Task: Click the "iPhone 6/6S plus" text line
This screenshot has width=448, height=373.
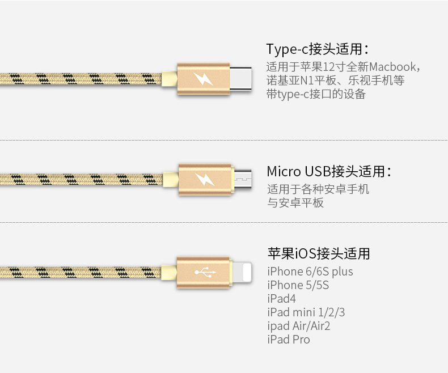Action: tap(310, 272)
